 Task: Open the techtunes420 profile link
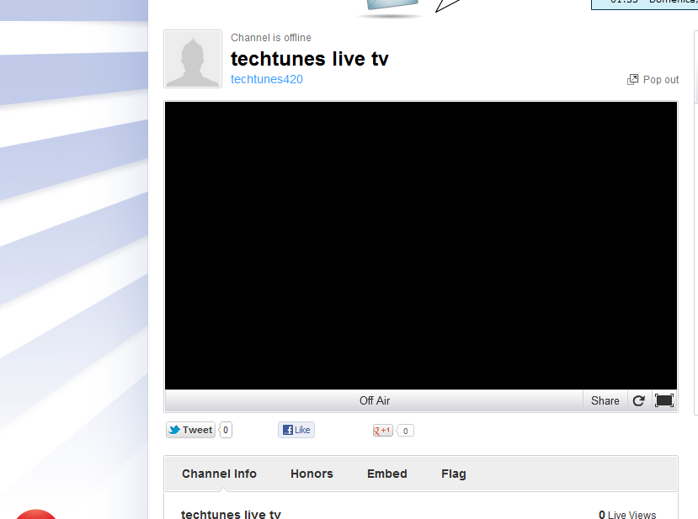[266, 79]
